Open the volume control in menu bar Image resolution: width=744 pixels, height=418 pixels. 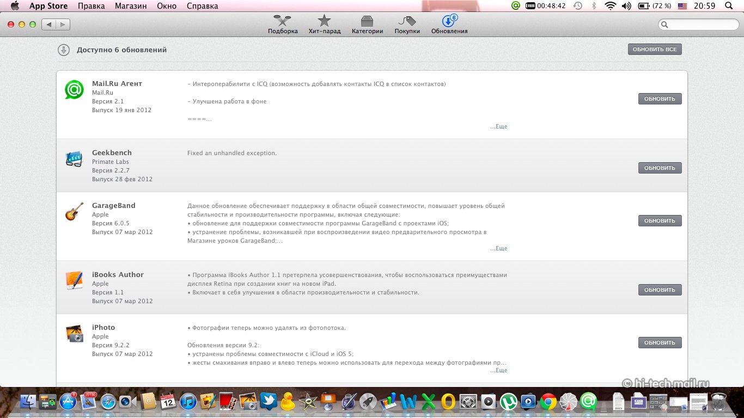click(x=626, y=6)
